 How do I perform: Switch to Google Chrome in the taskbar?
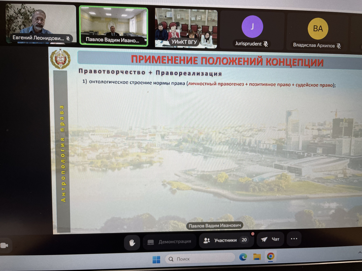click(270, 256)
